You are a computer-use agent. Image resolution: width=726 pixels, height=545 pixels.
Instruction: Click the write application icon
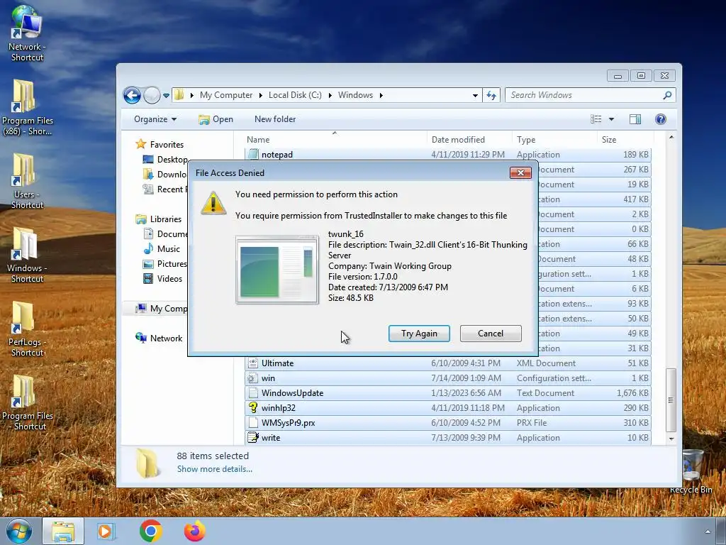pos(253,437)
